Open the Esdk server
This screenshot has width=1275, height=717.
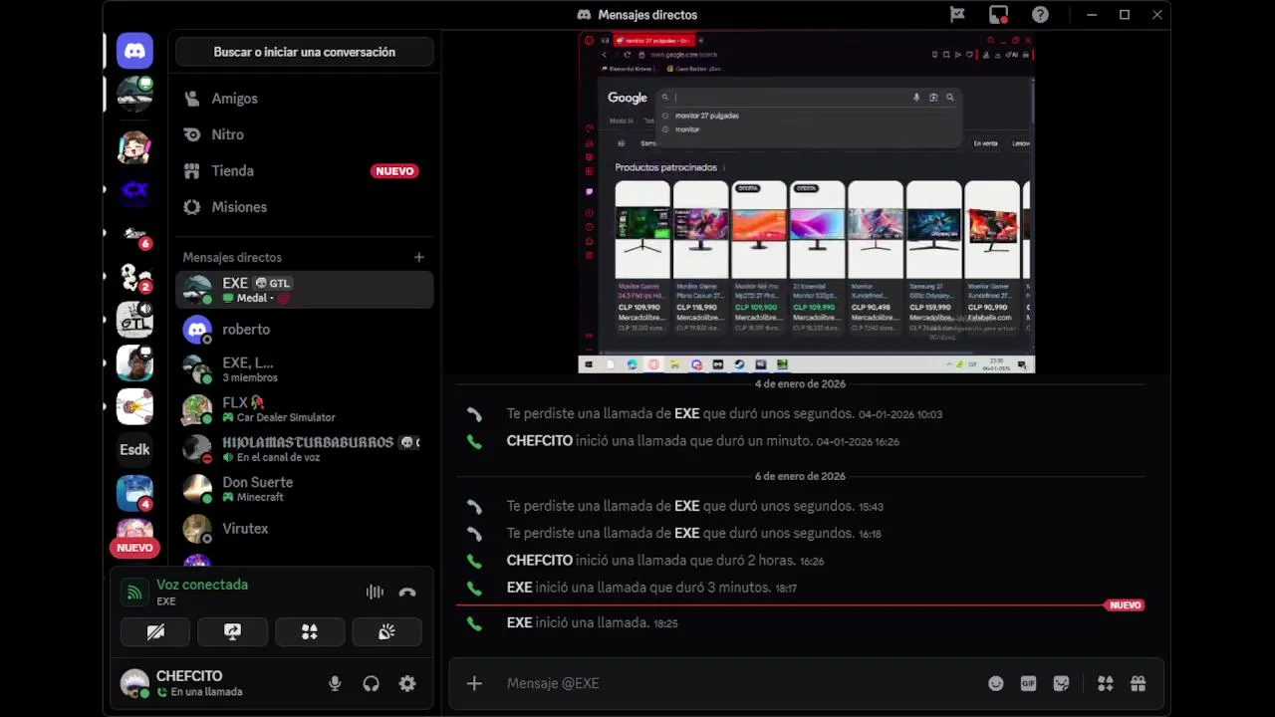(134, 449)
